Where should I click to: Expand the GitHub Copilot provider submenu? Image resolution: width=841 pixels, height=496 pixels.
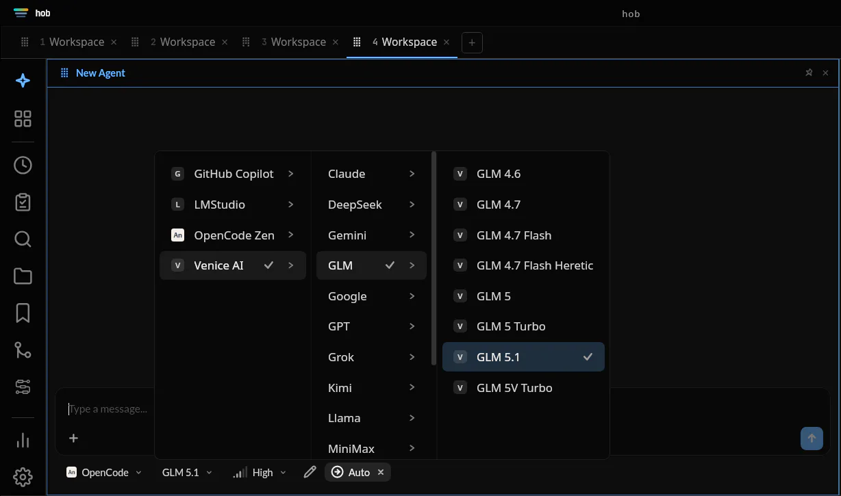233,174
